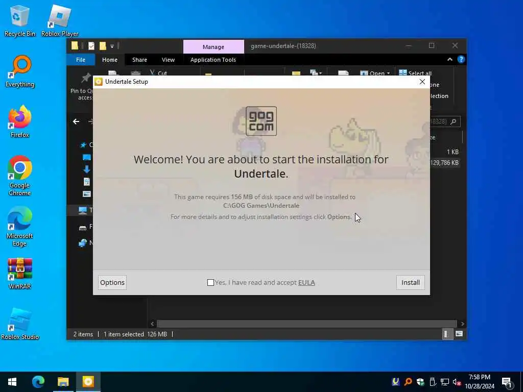Open the Application Tools tab
The image size is (523, 392).
(x=213, y=60)
